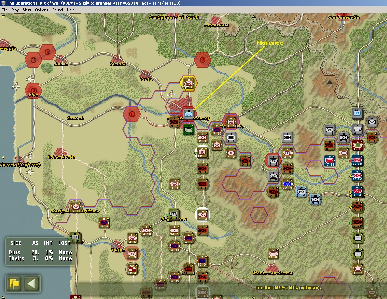This screenshot has height=299, width=387.
Task: Select the navy 17-11 armor unit
Action: pos(330,161)
